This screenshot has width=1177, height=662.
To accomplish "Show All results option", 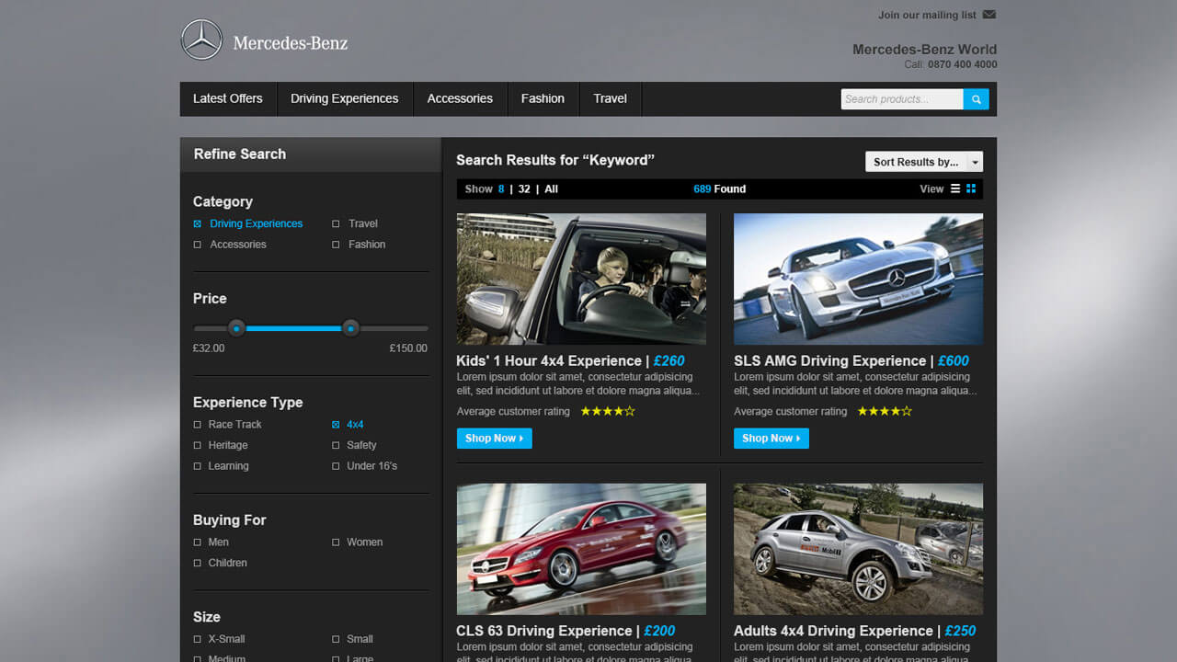I will (551, 188).
